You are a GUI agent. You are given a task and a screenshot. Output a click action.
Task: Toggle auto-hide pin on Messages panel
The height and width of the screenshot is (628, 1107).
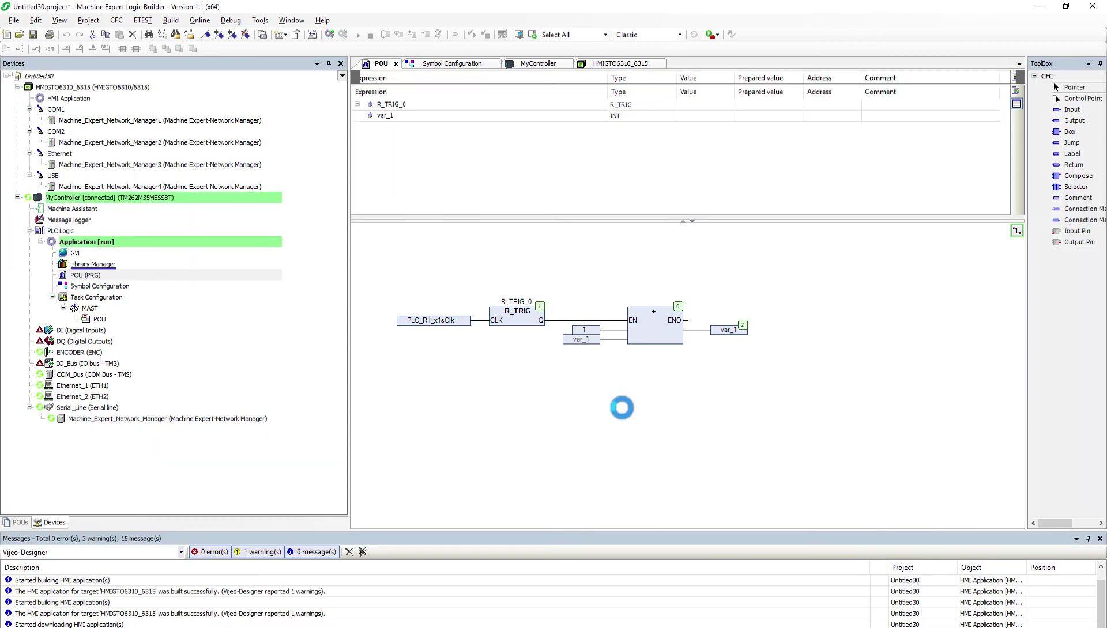coord(1088,539)
